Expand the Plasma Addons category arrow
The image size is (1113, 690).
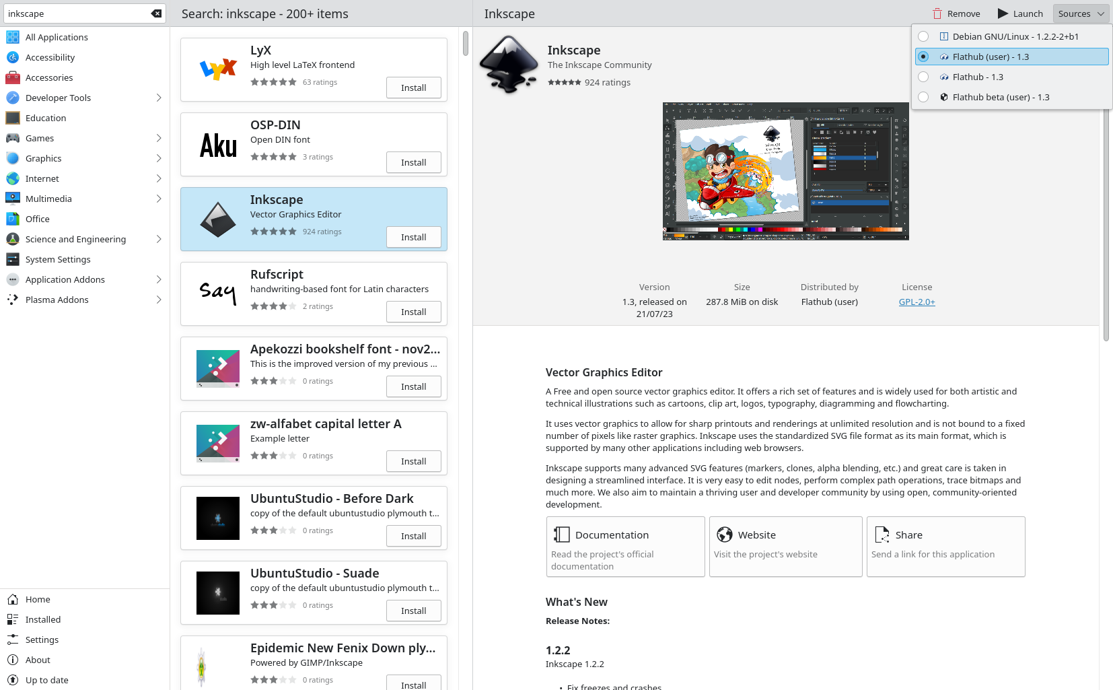point(159,300)
